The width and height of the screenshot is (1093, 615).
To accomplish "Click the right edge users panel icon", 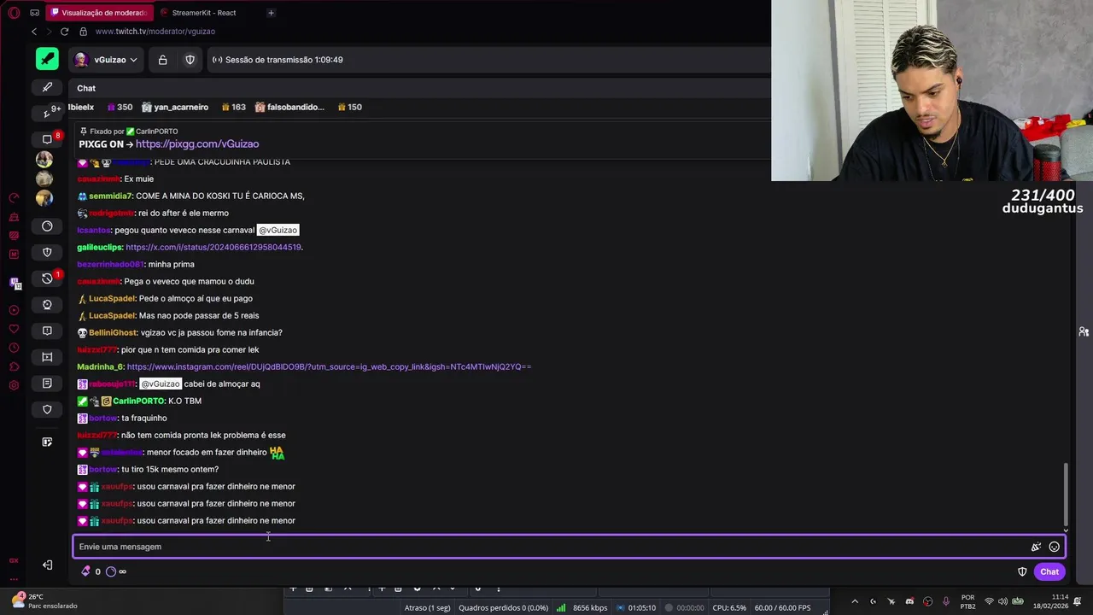I will tap(1083, 331).
